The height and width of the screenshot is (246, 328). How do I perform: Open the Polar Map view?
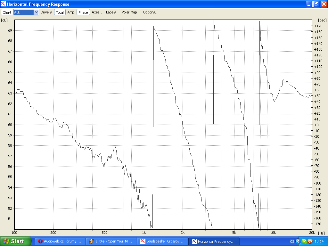click(x=129, y=12)
